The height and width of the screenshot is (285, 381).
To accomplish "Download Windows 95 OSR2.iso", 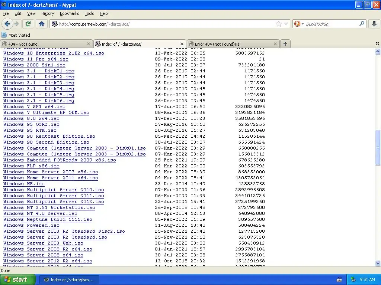I will pyautogui.click(x=31, y=125).
